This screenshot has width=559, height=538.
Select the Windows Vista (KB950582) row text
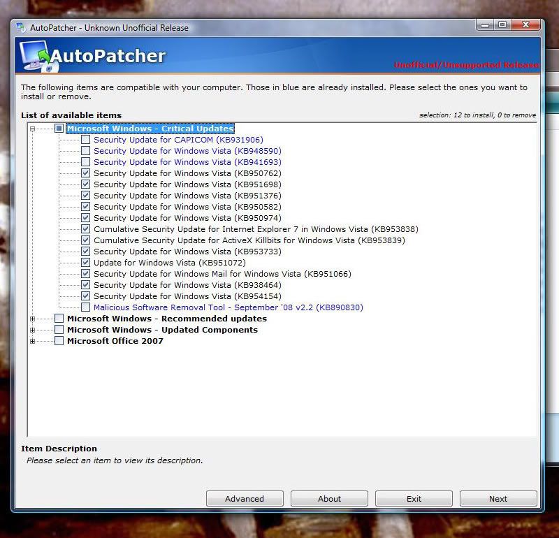pos(187,206)
